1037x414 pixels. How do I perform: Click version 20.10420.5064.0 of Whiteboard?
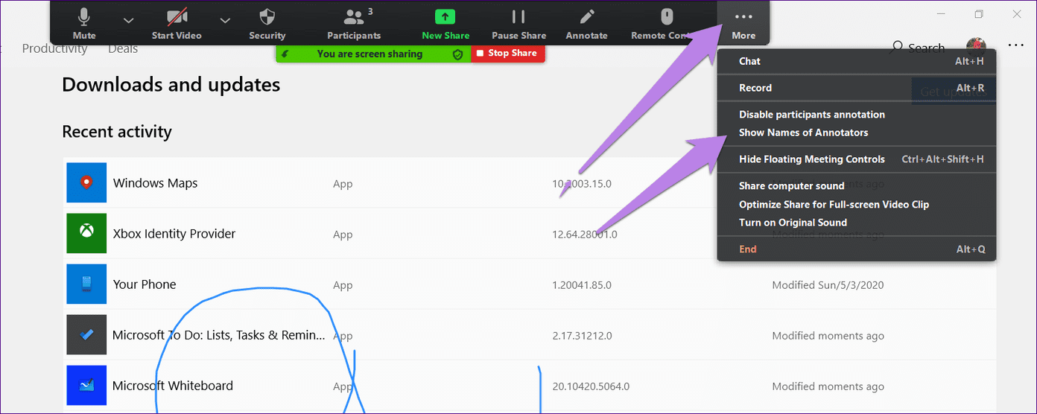tap(591, 386)
